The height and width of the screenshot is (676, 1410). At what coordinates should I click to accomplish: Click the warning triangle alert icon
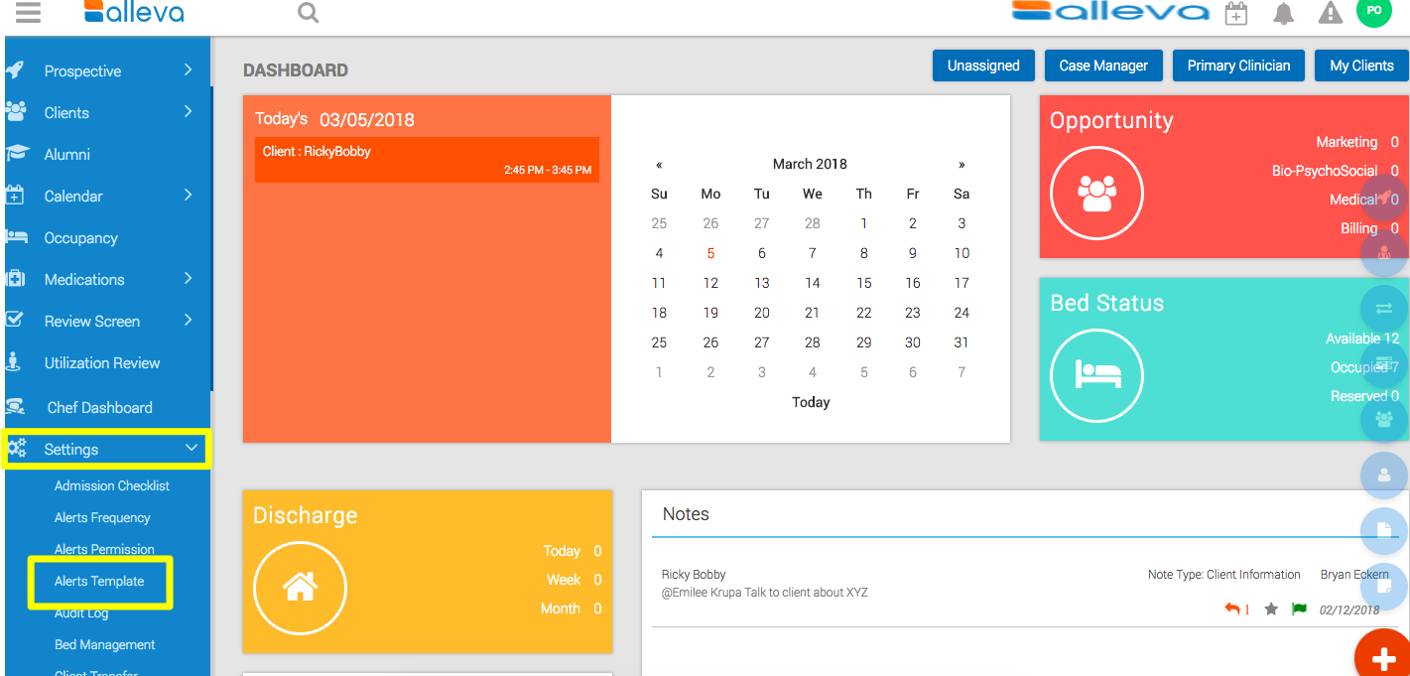click(1330, 14)
